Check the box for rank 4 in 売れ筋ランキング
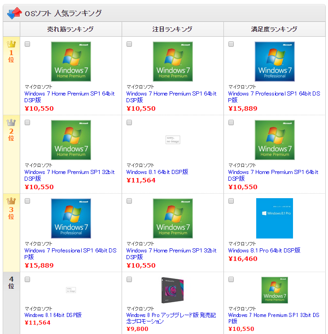Image resolution: width=328 pixels, height=334 pixels. (27, 279)
